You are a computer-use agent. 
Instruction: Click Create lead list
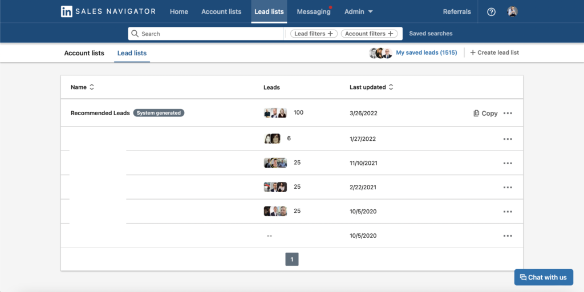[x=494, y=52]
